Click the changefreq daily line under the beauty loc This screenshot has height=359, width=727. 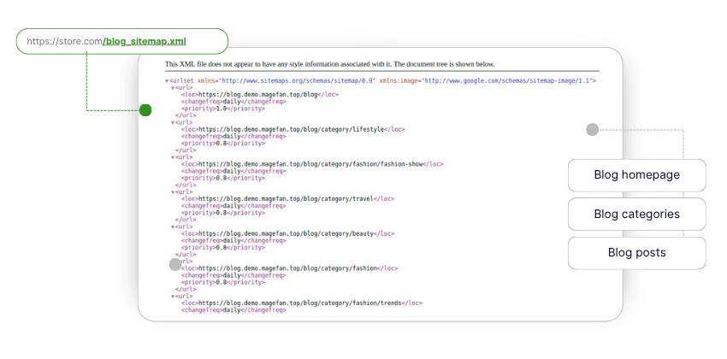click(233, 240)
